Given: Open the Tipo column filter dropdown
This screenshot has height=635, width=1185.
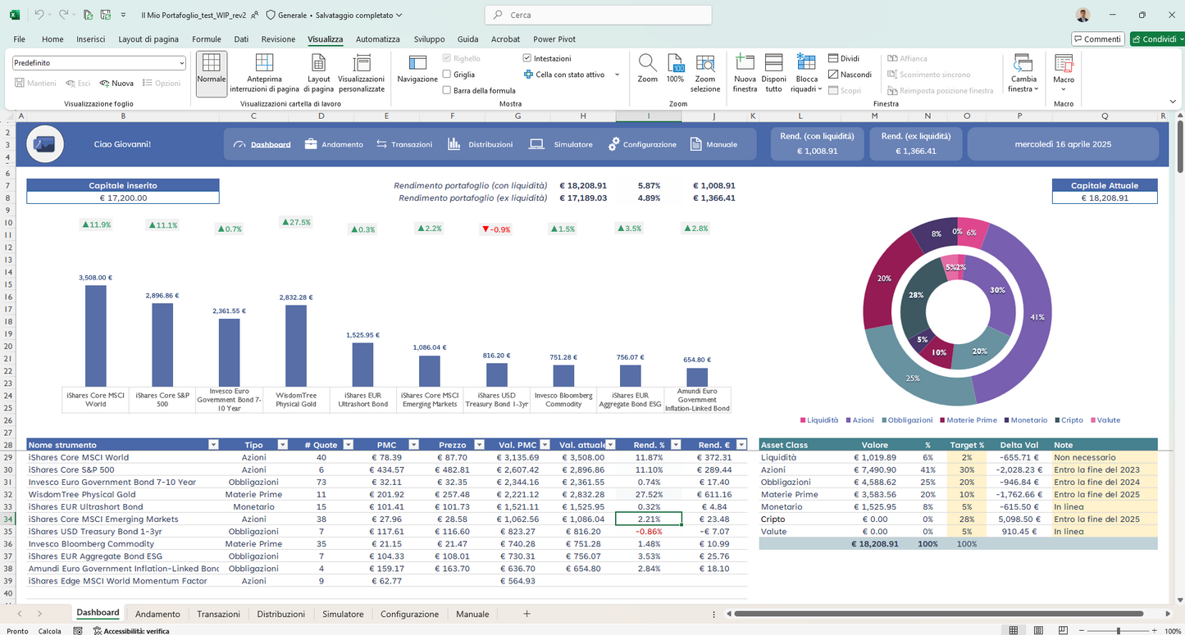Looking at the screenshot, I should (x=283, y=445).
